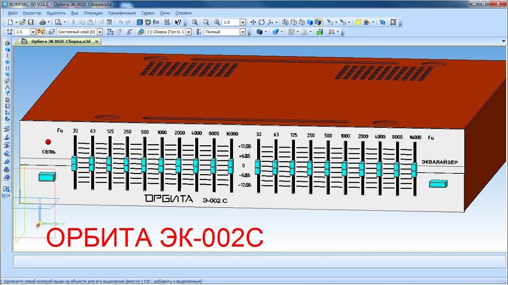Image resolution: width=508 pixels, height=285 pixels.
Task: Open the section view striped cube icon
Action: tap(259, 32)
